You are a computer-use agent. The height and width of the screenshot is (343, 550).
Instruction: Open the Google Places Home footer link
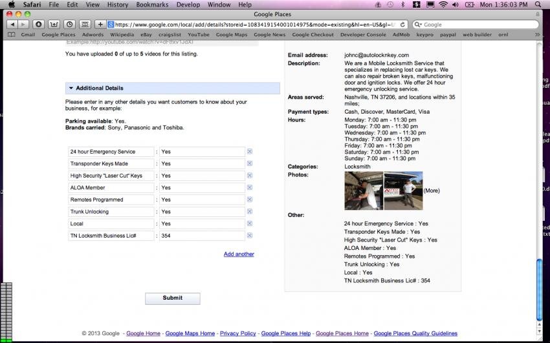[x=342, y=333]
